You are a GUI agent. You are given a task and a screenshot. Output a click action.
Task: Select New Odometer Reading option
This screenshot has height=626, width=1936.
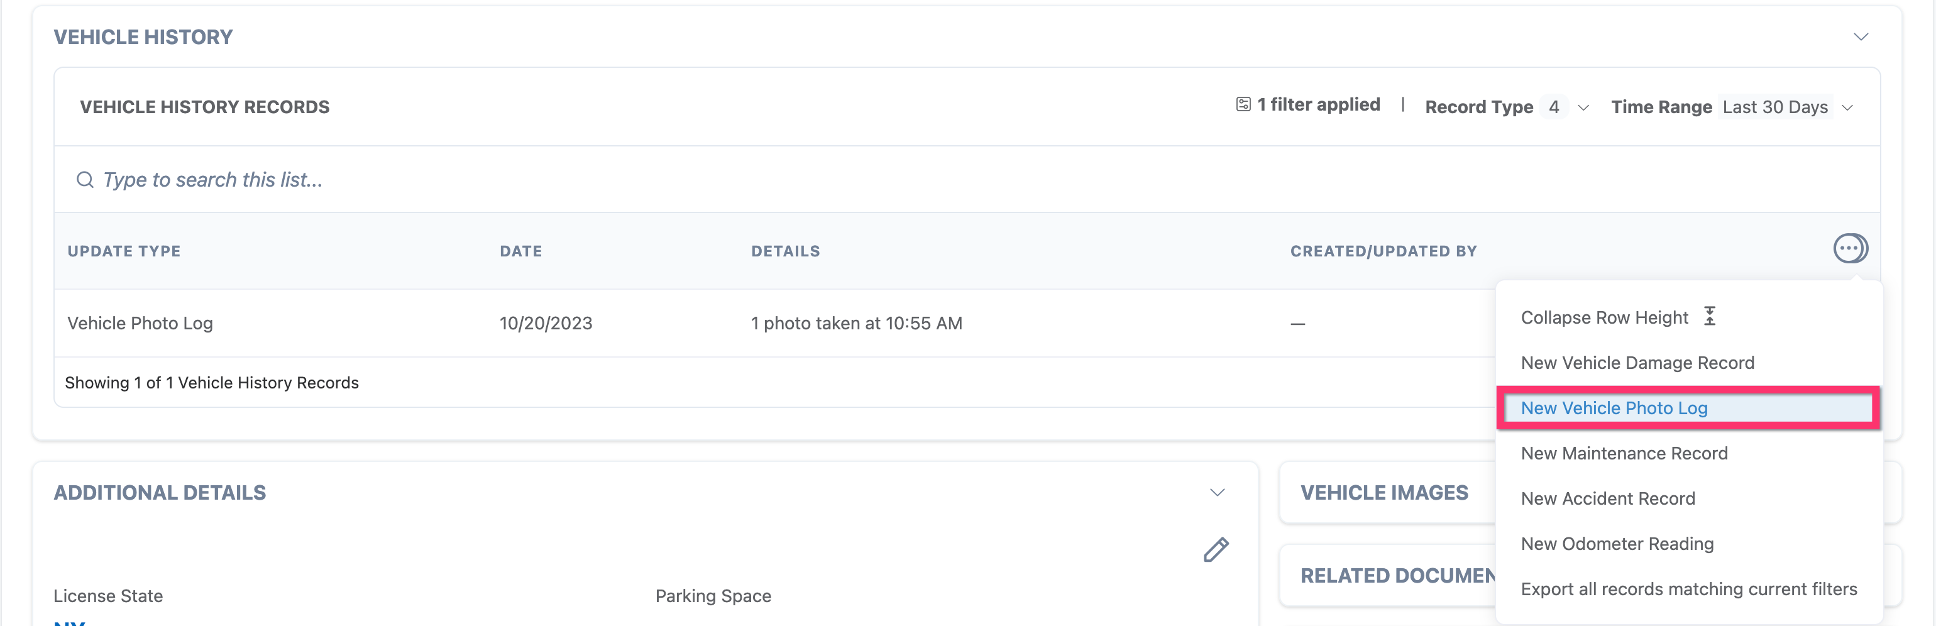1617,543
